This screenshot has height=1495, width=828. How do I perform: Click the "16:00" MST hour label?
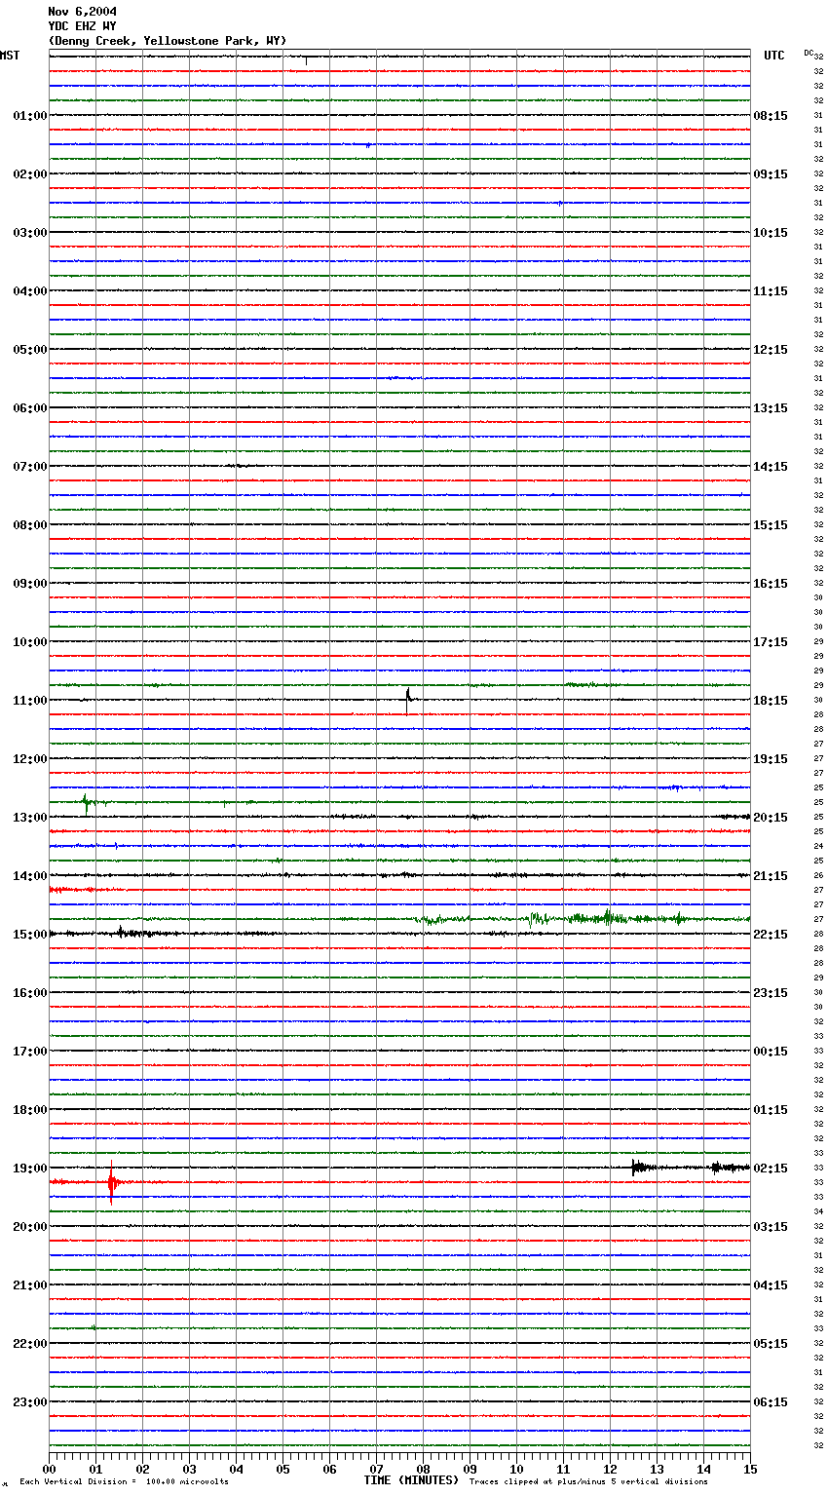(30, 993)
